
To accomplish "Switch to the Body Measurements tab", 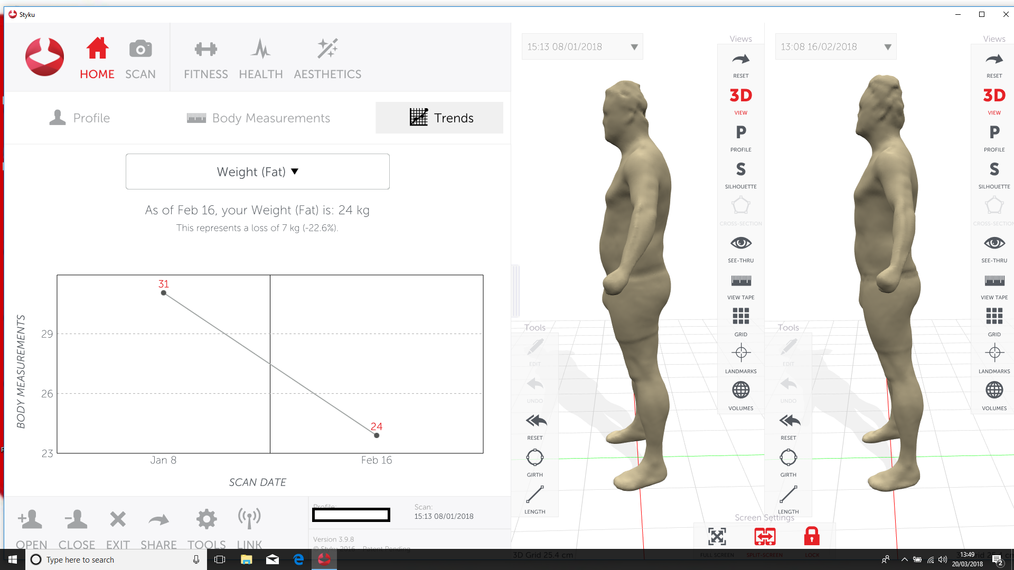I will [x=258, y=118].
